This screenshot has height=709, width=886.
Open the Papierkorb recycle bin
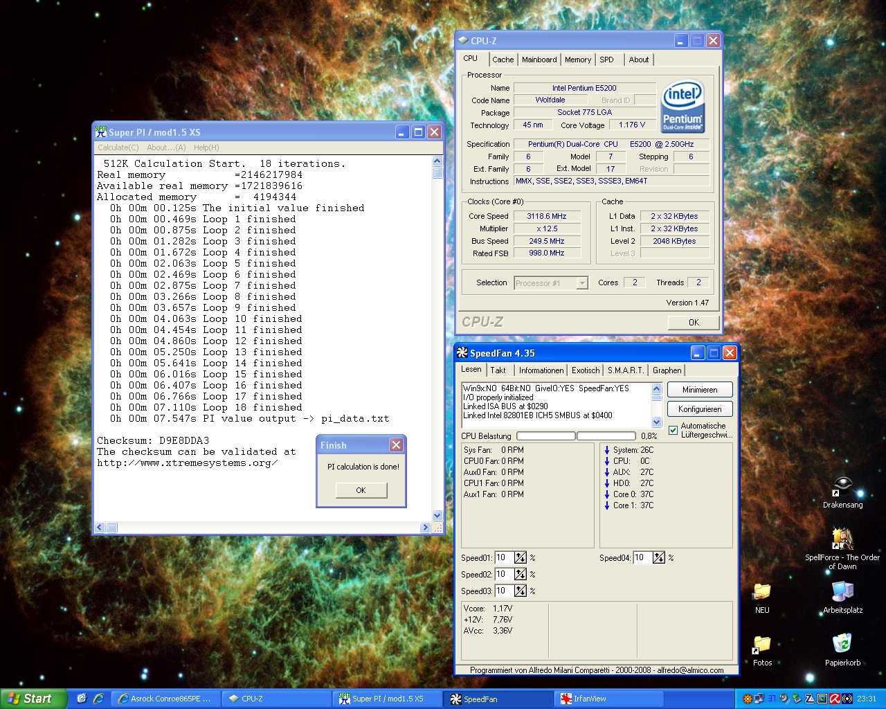pos(842,651)
